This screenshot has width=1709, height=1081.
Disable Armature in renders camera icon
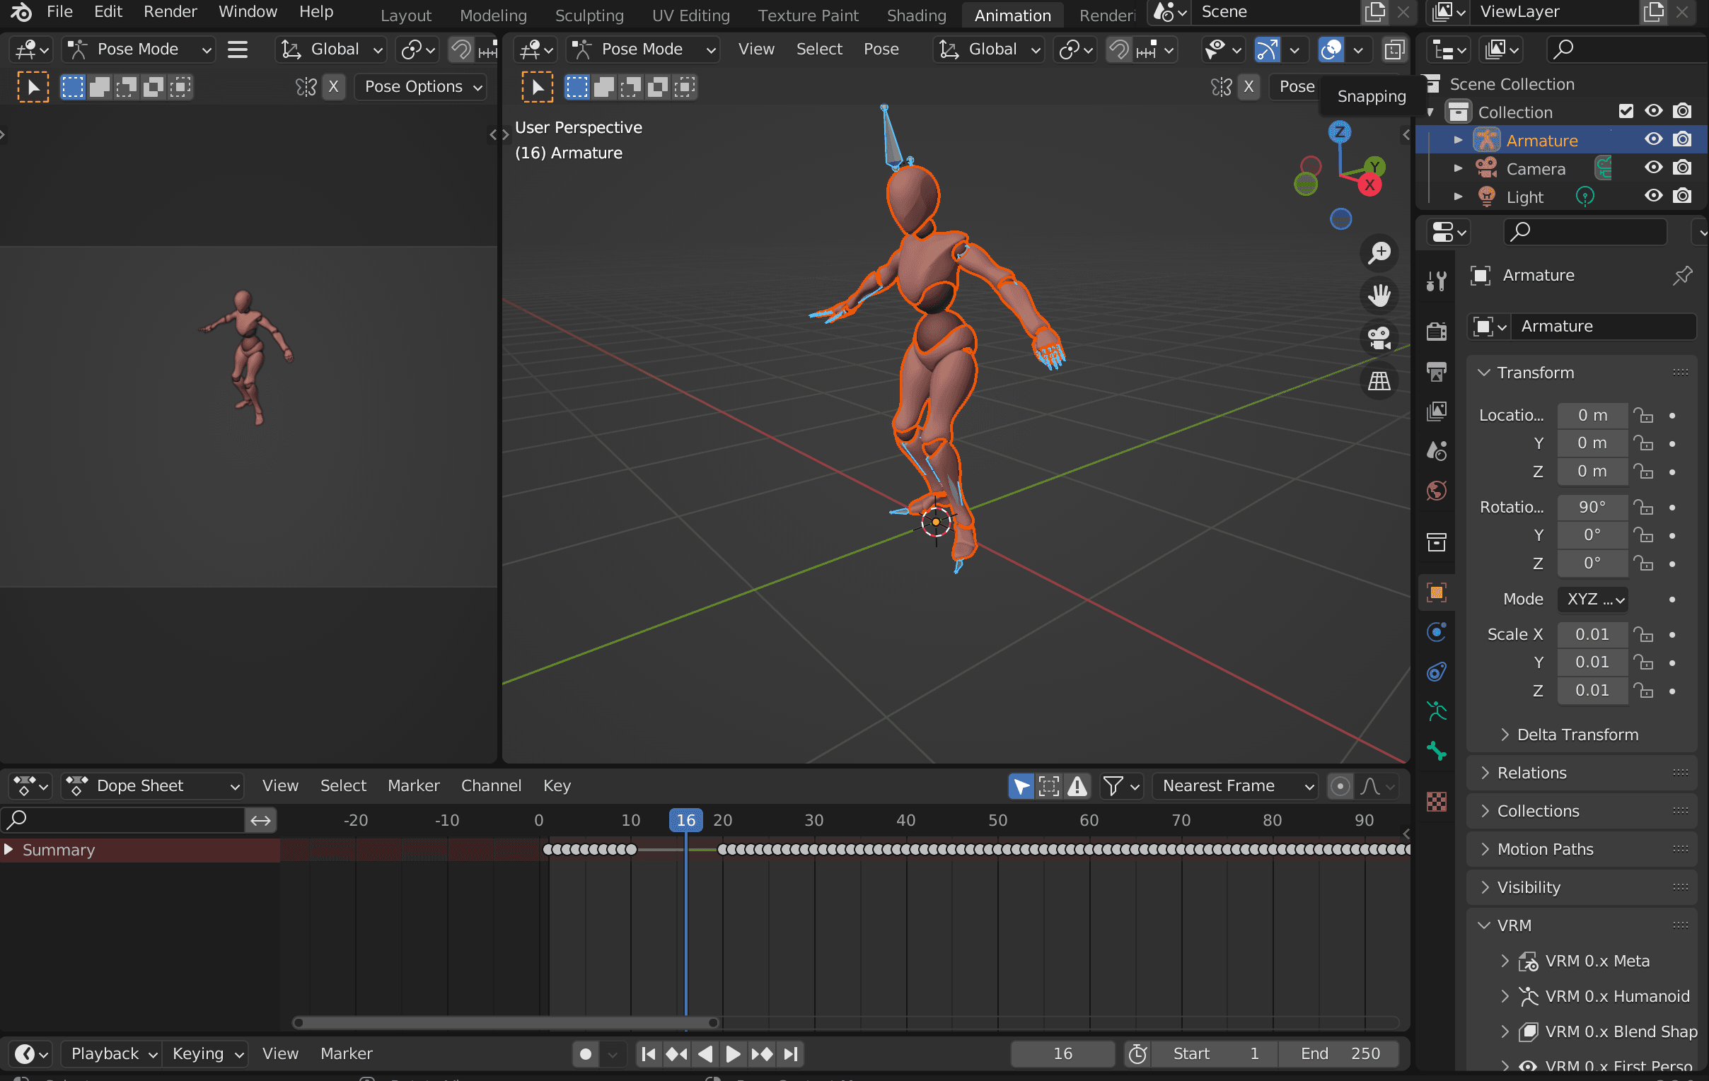(1682, 140)
